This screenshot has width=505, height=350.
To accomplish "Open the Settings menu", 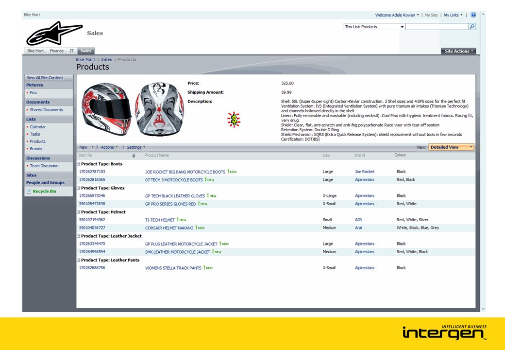I will point(136,147).
